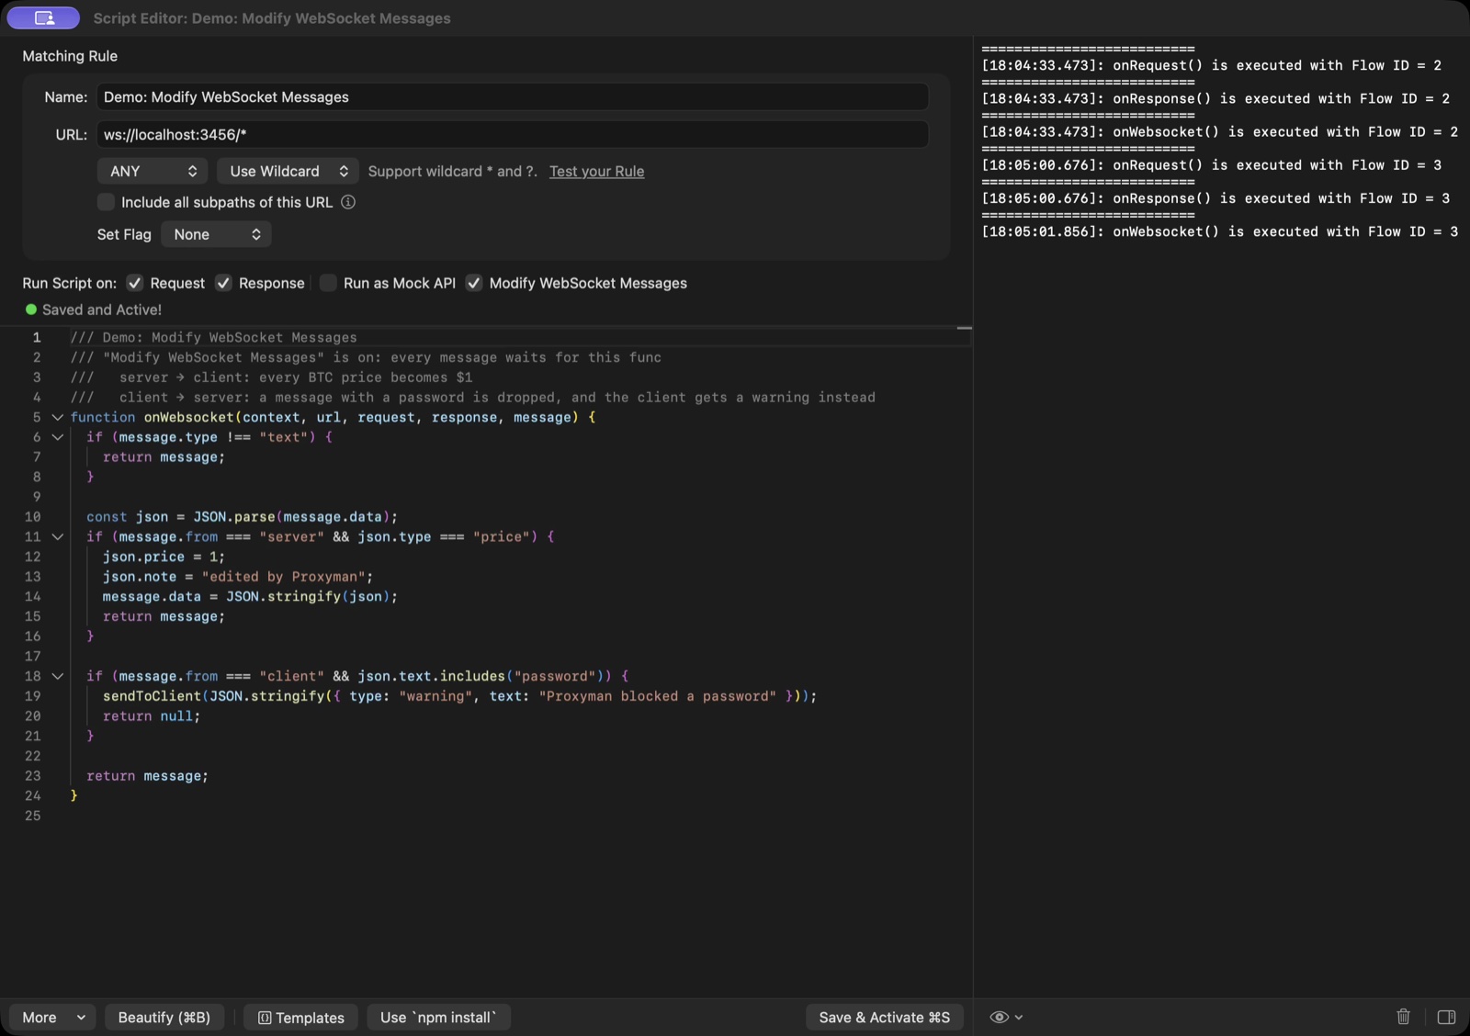The image size is (1470, 1036).
Task: Enable Run as Mock API checkbox
Action: 328,283
